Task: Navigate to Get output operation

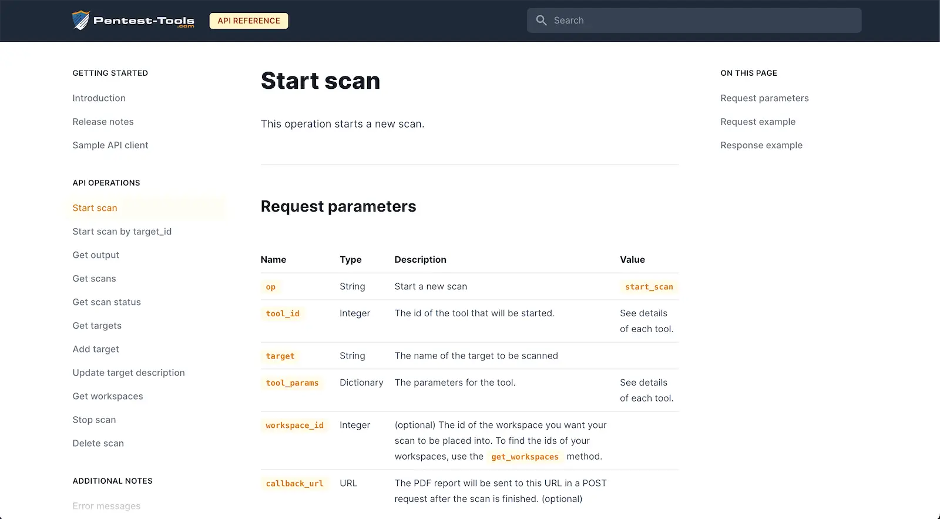Action: (x=96, y=255)
